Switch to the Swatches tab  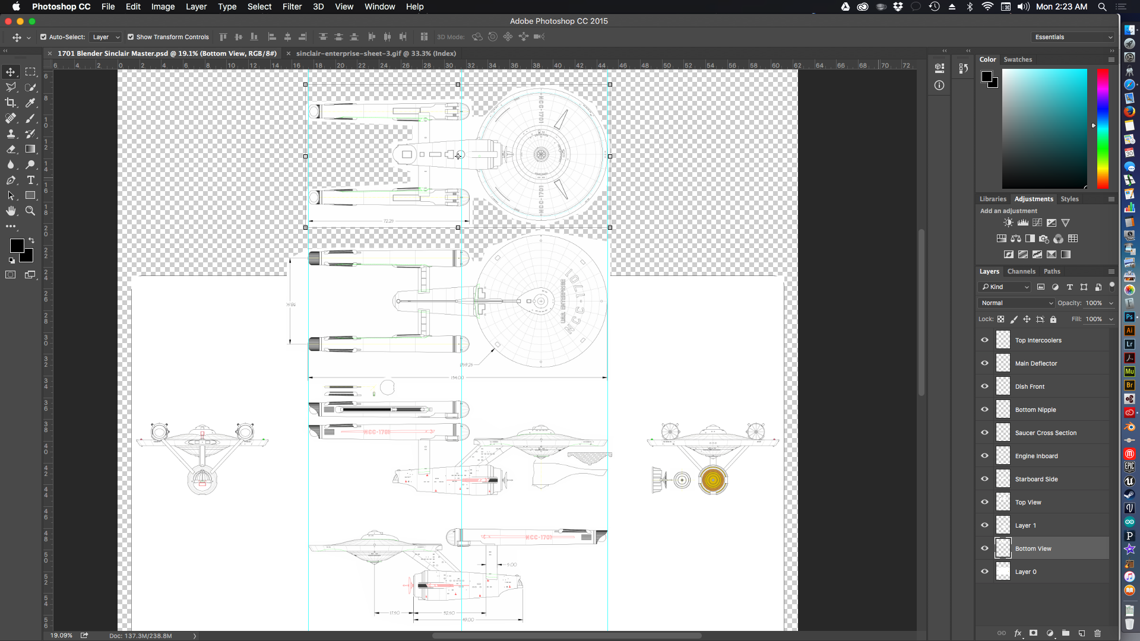[1018, 59]
